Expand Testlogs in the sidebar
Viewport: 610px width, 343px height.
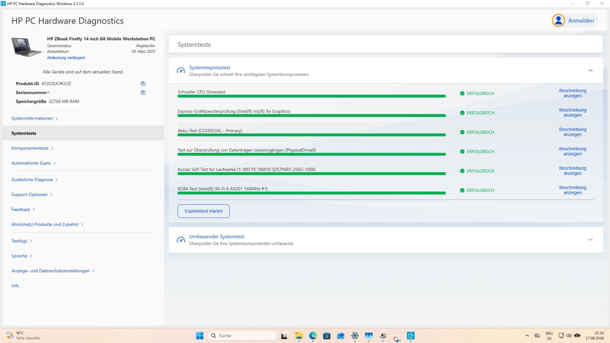[22, 241]
